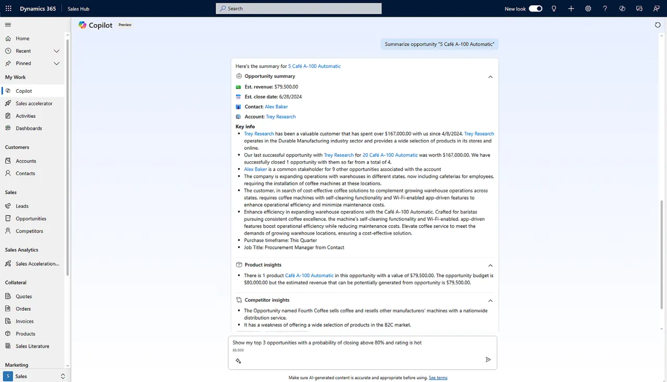Click the Dynamics 365 title
667x382 pixels.
38,9
